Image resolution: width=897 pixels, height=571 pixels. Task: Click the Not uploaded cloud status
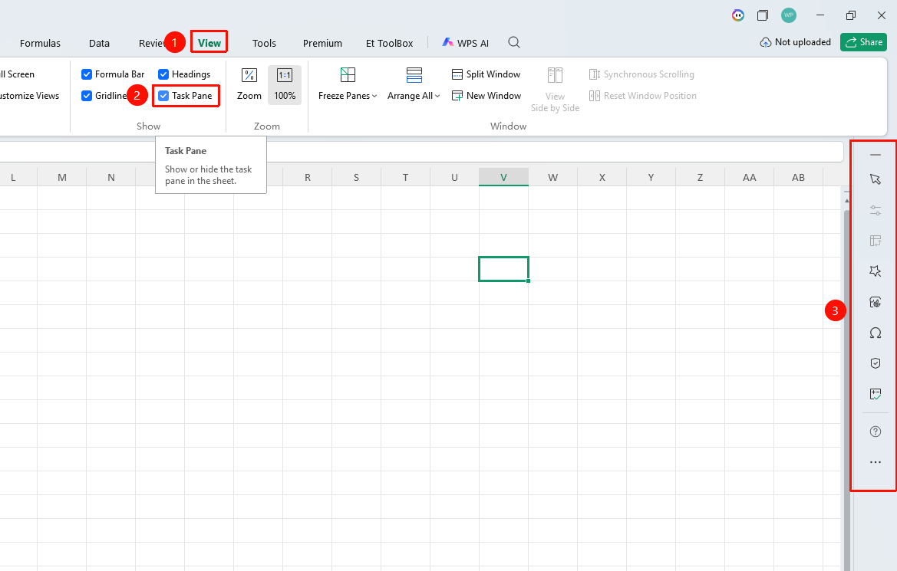(795, 41)
